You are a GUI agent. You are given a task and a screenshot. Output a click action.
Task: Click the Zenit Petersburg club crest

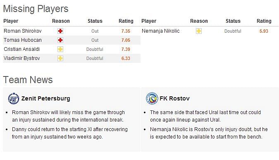point(14,98)
